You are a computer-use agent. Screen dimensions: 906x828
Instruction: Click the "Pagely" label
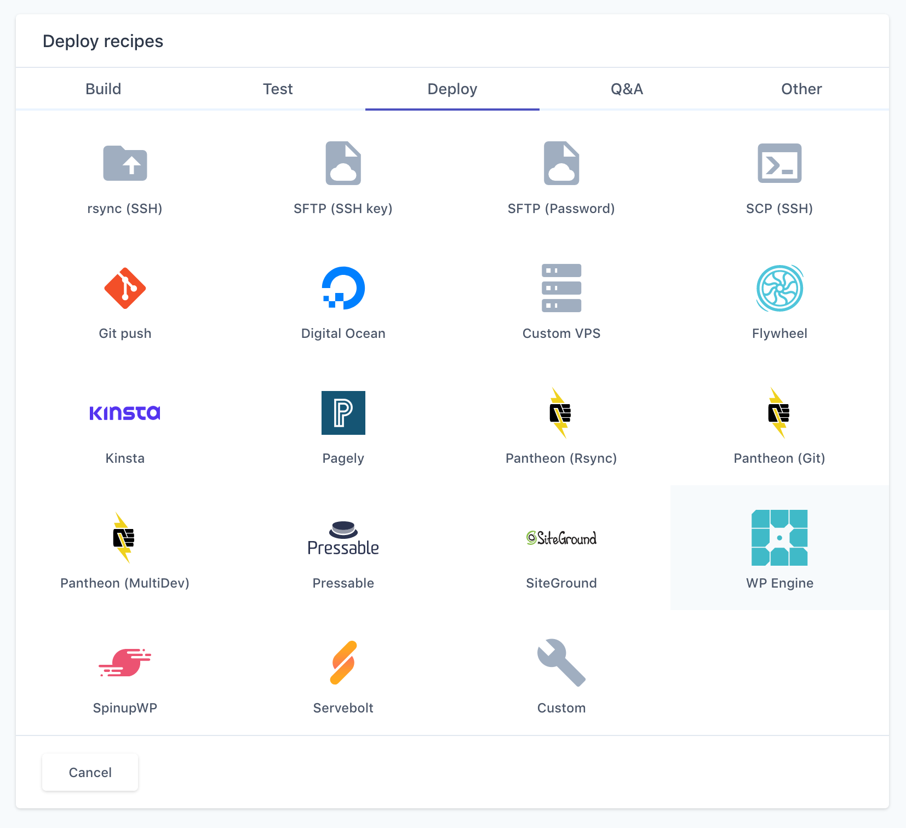point(343,458)
